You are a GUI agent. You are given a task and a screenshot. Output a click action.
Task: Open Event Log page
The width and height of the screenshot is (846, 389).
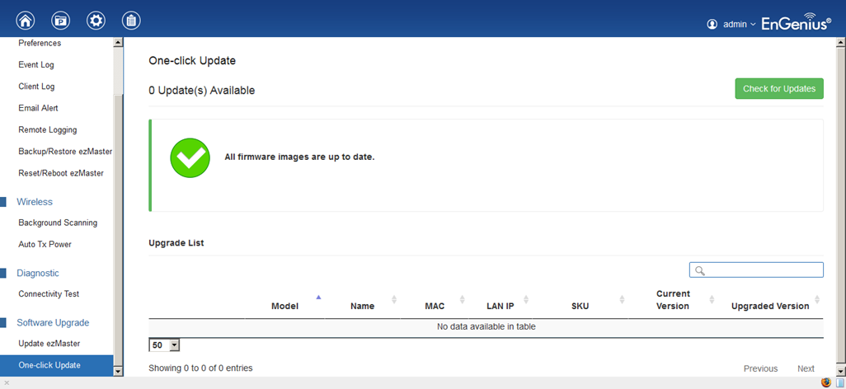tap(36, 65)
